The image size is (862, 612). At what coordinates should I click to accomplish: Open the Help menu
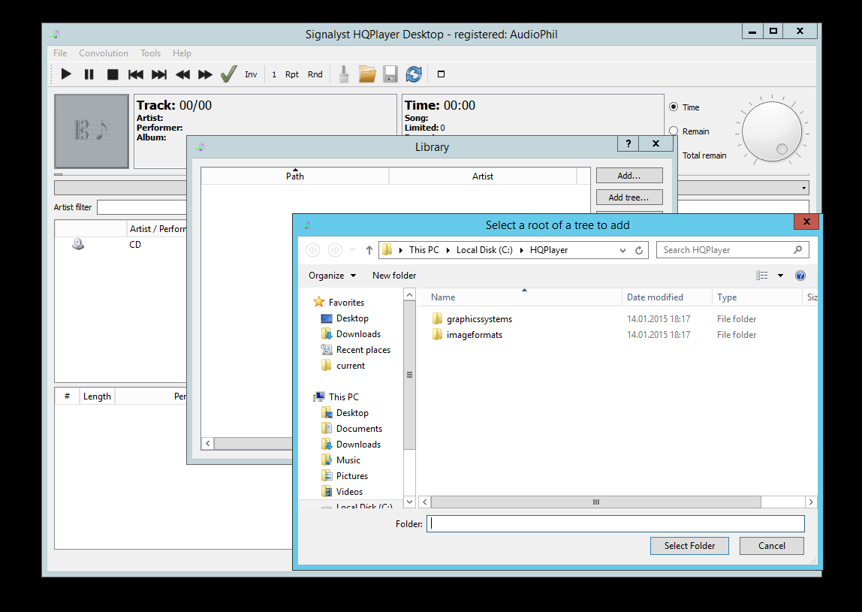(182, 53)
